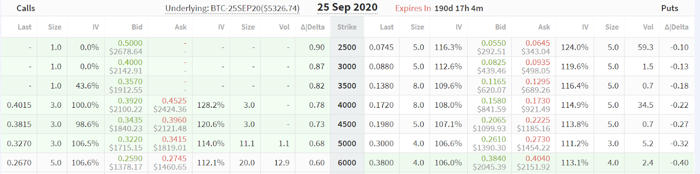Click put bid 0.1165 at 3500 strike
The height and width of the screenshot is (174, 700).
coord(493,82)
